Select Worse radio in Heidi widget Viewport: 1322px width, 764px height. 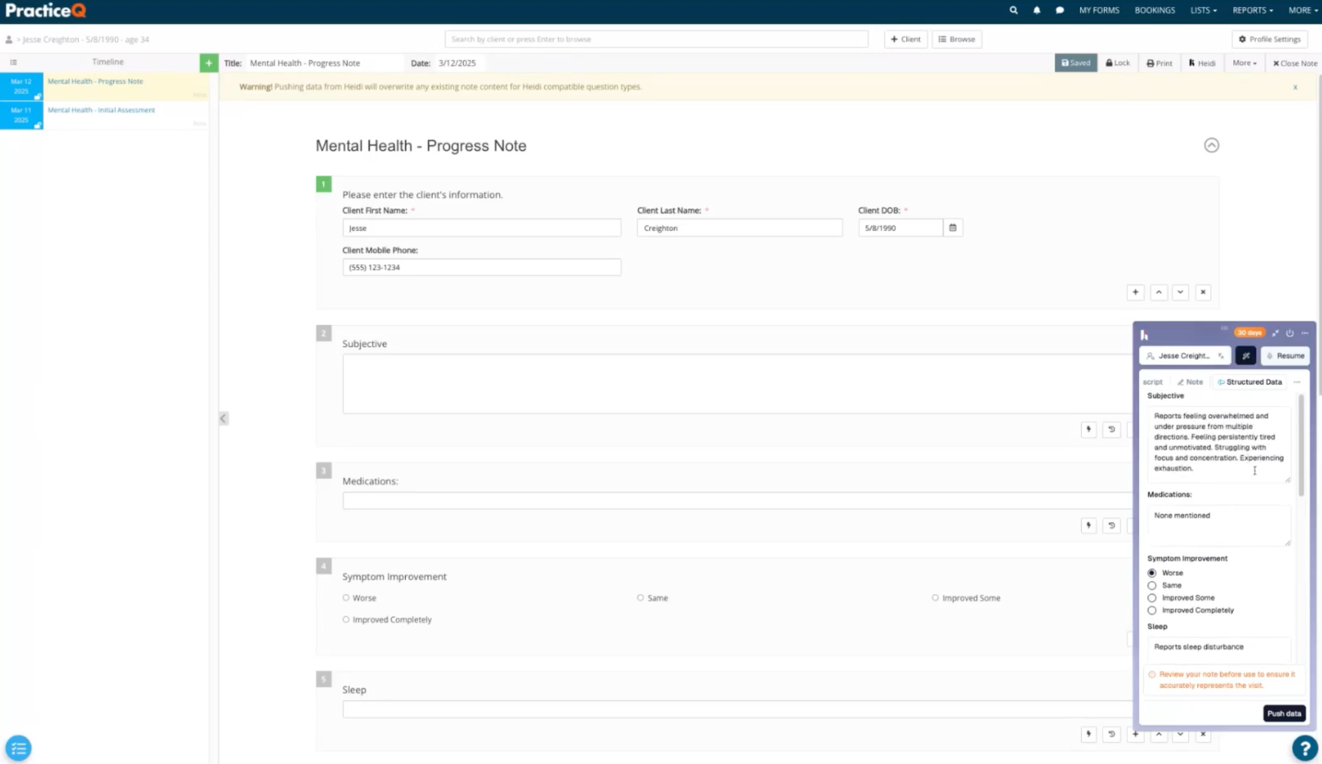coord(1151,573)
